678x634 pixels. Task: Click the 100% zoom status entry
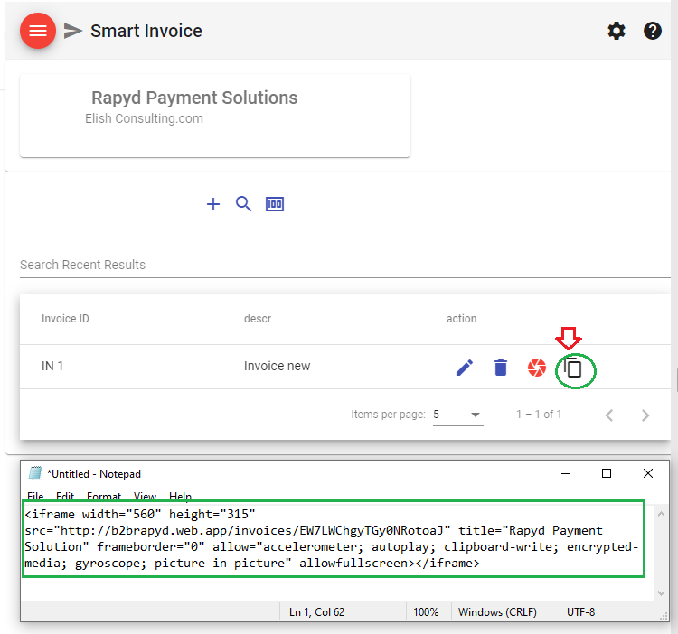coord(426,612)
